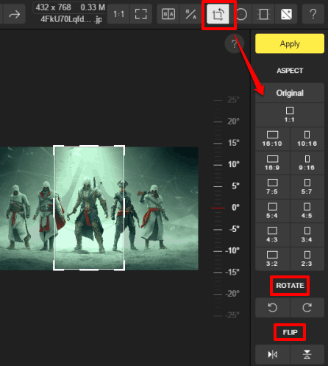Image resolution: width=328 pixels, height=366 pixels.
Task: Select the 4:5 aspect ratio
Action: pyautogui.click(x=307, y=211)
